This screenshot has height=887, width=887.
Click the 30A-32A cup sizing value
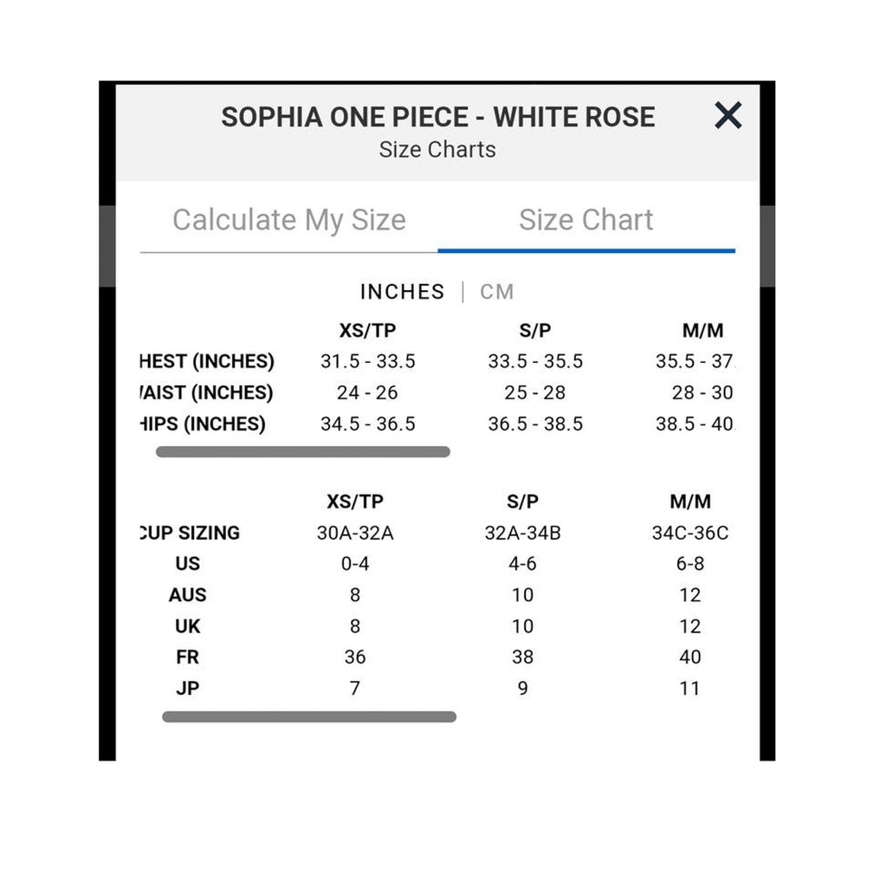[354, 533]
